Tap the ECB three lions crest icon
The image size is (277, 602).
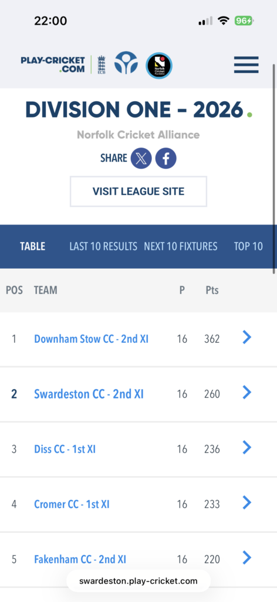click(x=101, y=65)
